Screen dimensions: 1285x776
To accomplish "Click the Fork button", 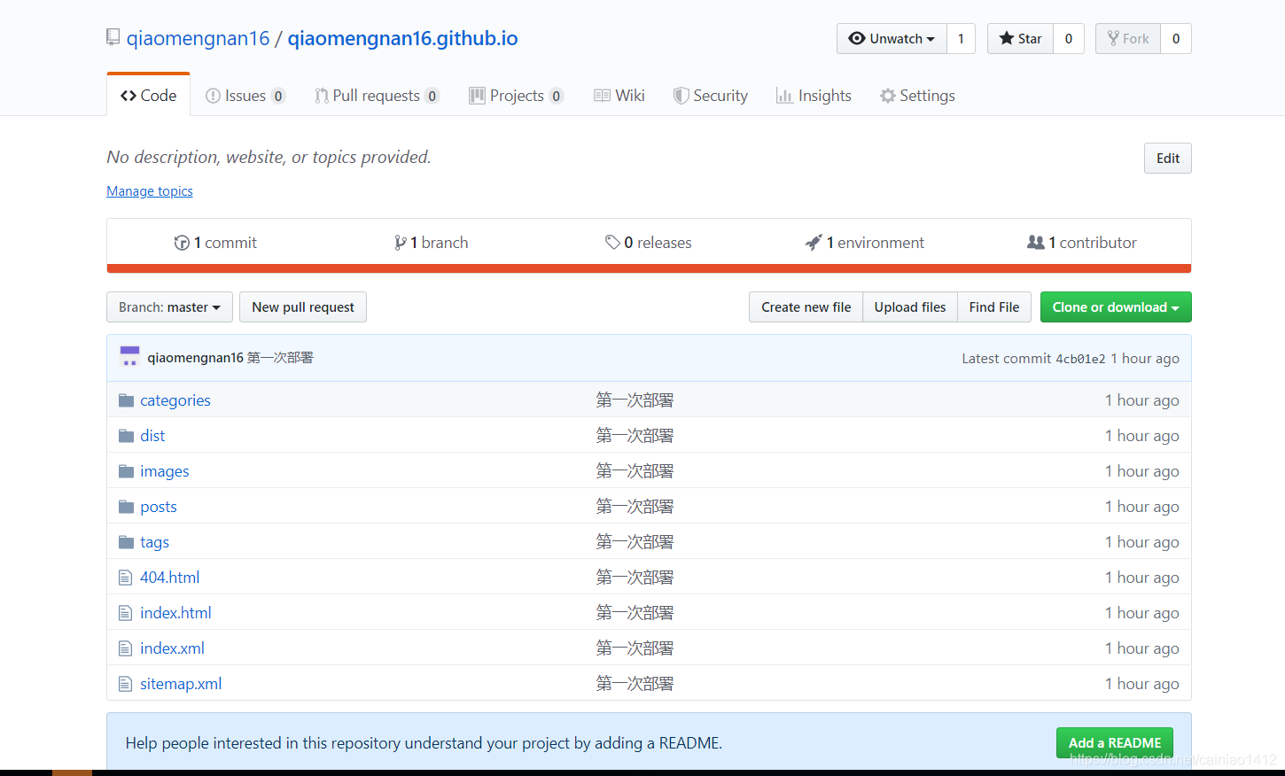I will (1128, 38).
